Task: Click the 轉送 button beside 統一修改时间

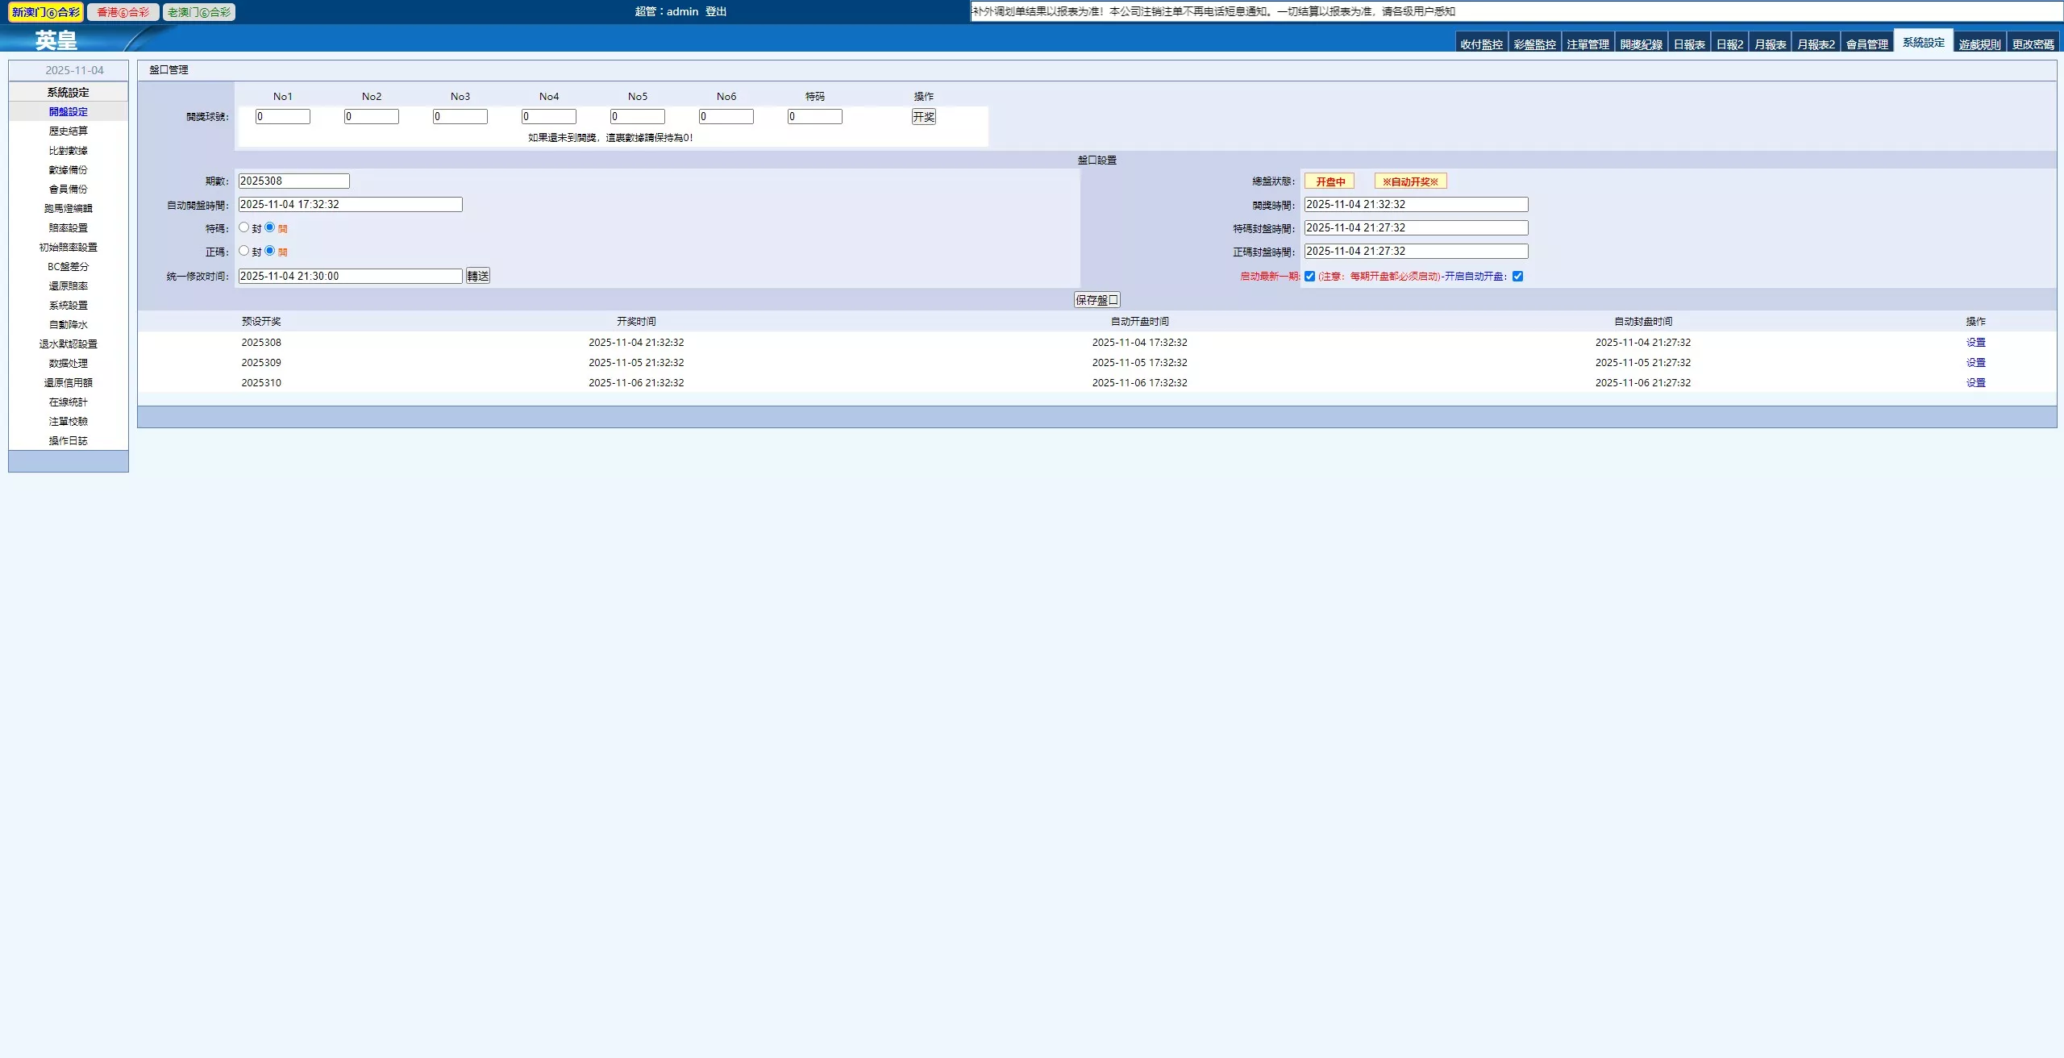Action: click(x=478, y=276)
